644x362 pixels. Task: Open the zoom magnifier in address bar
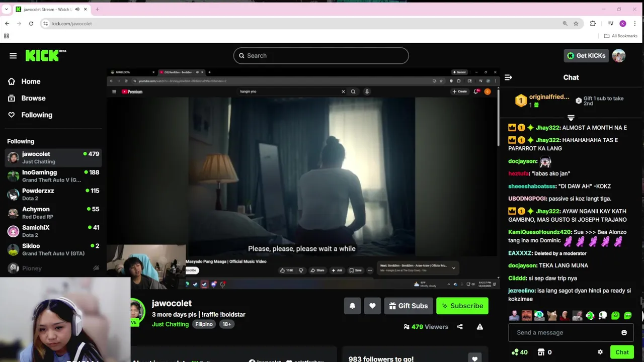pos(565,24)
